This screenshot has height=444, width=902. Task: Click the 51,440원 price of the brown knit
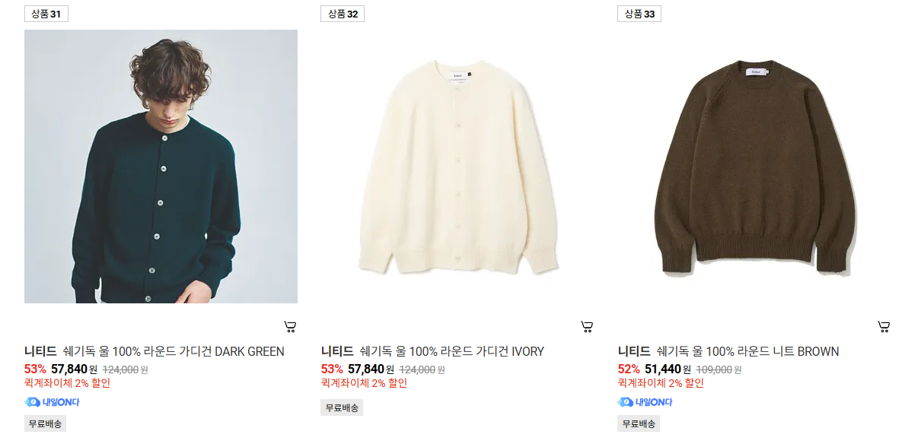[668, 369]
